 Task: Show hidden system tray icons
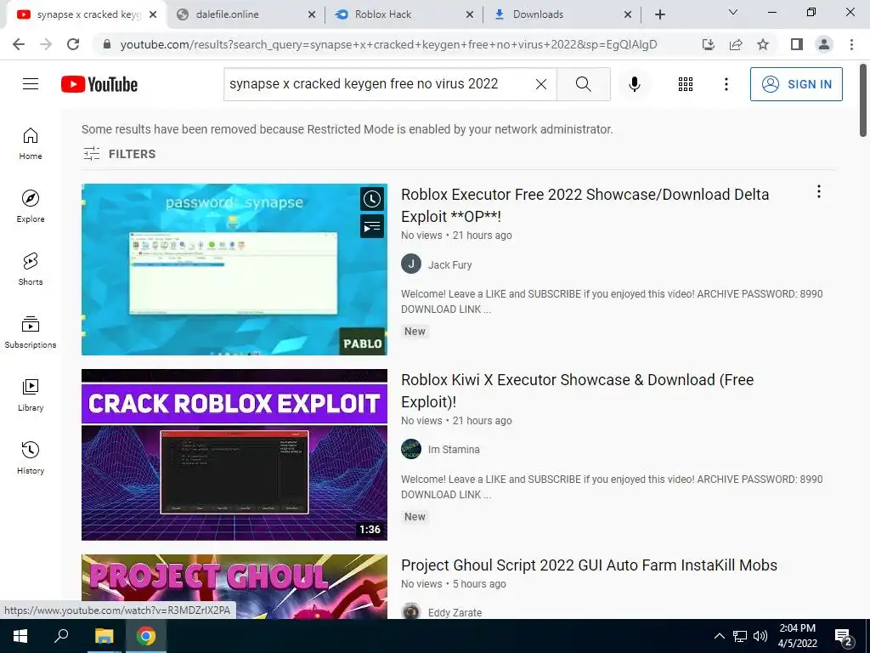pyautogui.click(x=719, y=636)
